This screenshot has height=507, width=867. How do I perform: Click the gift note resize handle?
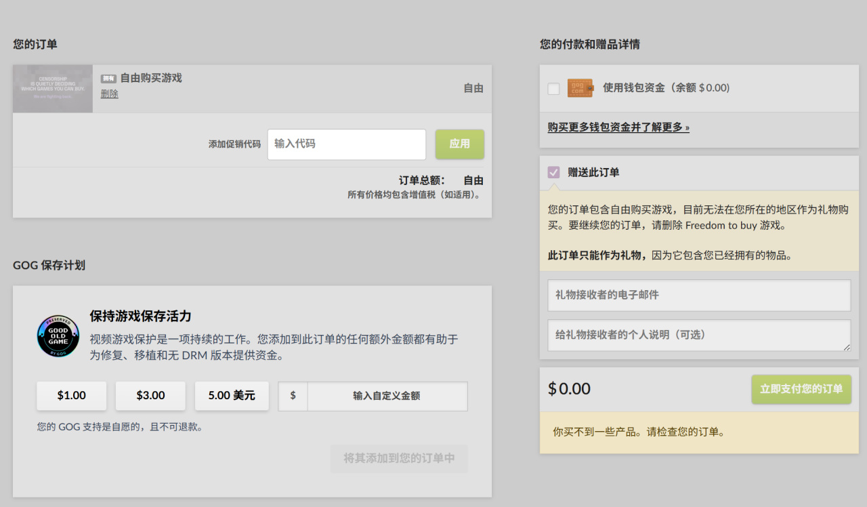[846, 347]
